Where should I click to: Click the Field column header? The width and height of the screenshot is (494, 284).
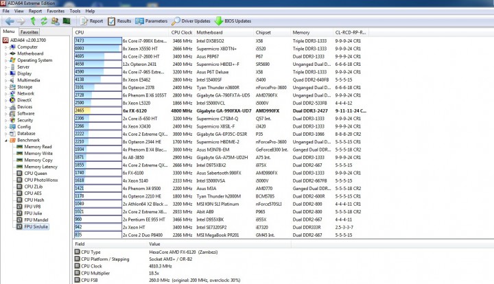coord(110,244)
